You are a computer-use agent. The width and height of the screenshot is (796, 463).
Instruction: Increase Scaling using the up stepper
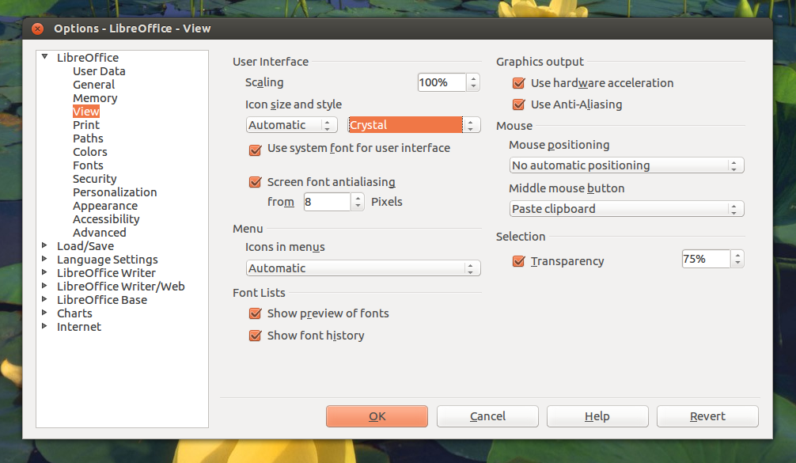point(472,78)
